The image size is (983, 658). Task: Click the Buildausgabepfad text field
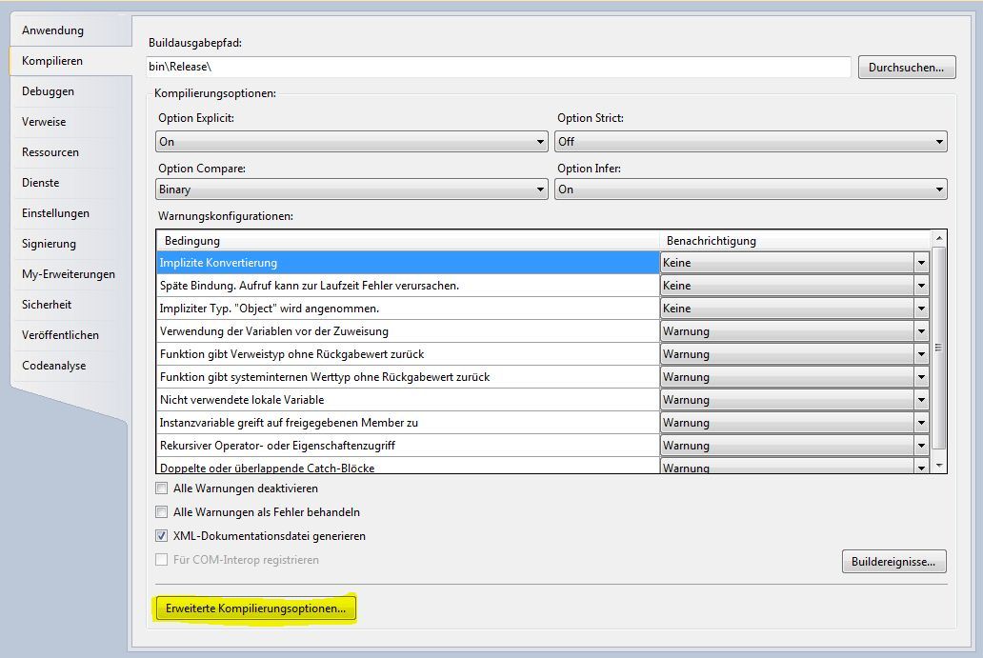(498, 68)
